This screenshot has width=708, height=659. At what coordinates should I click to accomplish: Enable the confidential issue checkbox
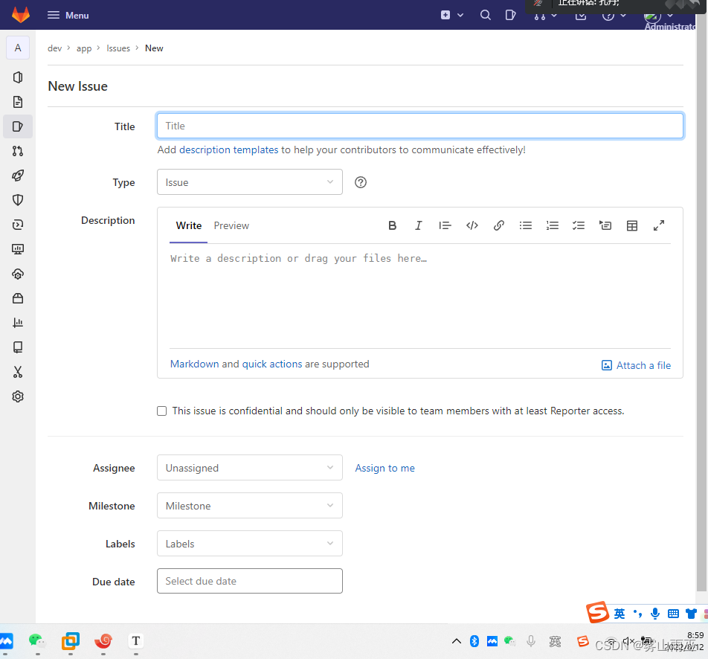pos(161,411)
